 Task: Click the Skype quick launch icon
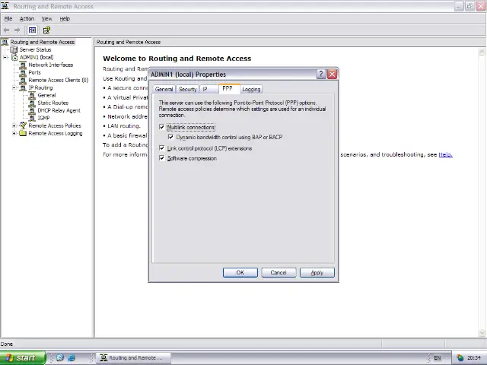tap(60, 358)
